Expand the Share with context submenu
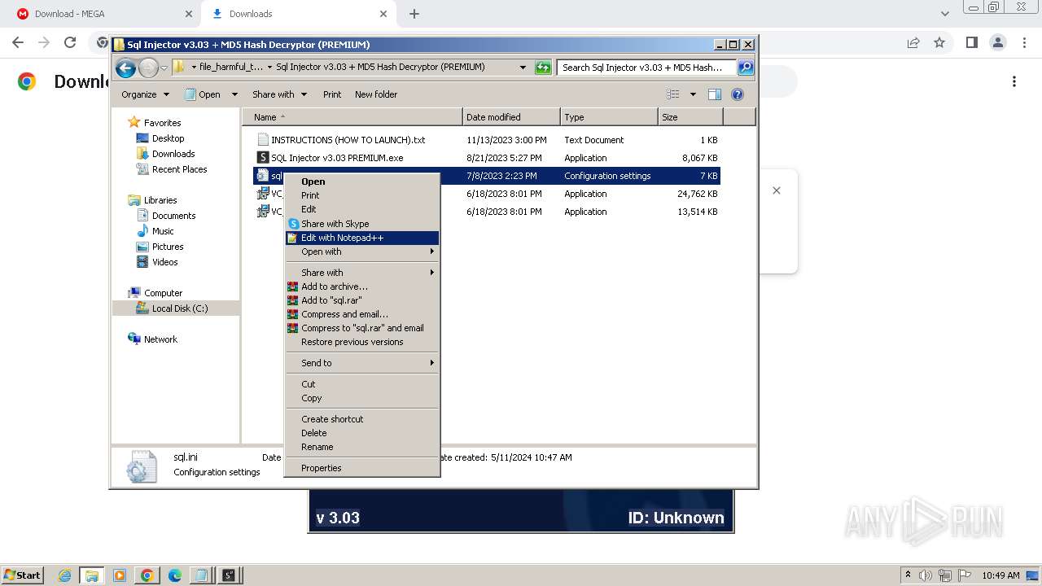This screenshot has height=586, width=1042. point(362,273)
